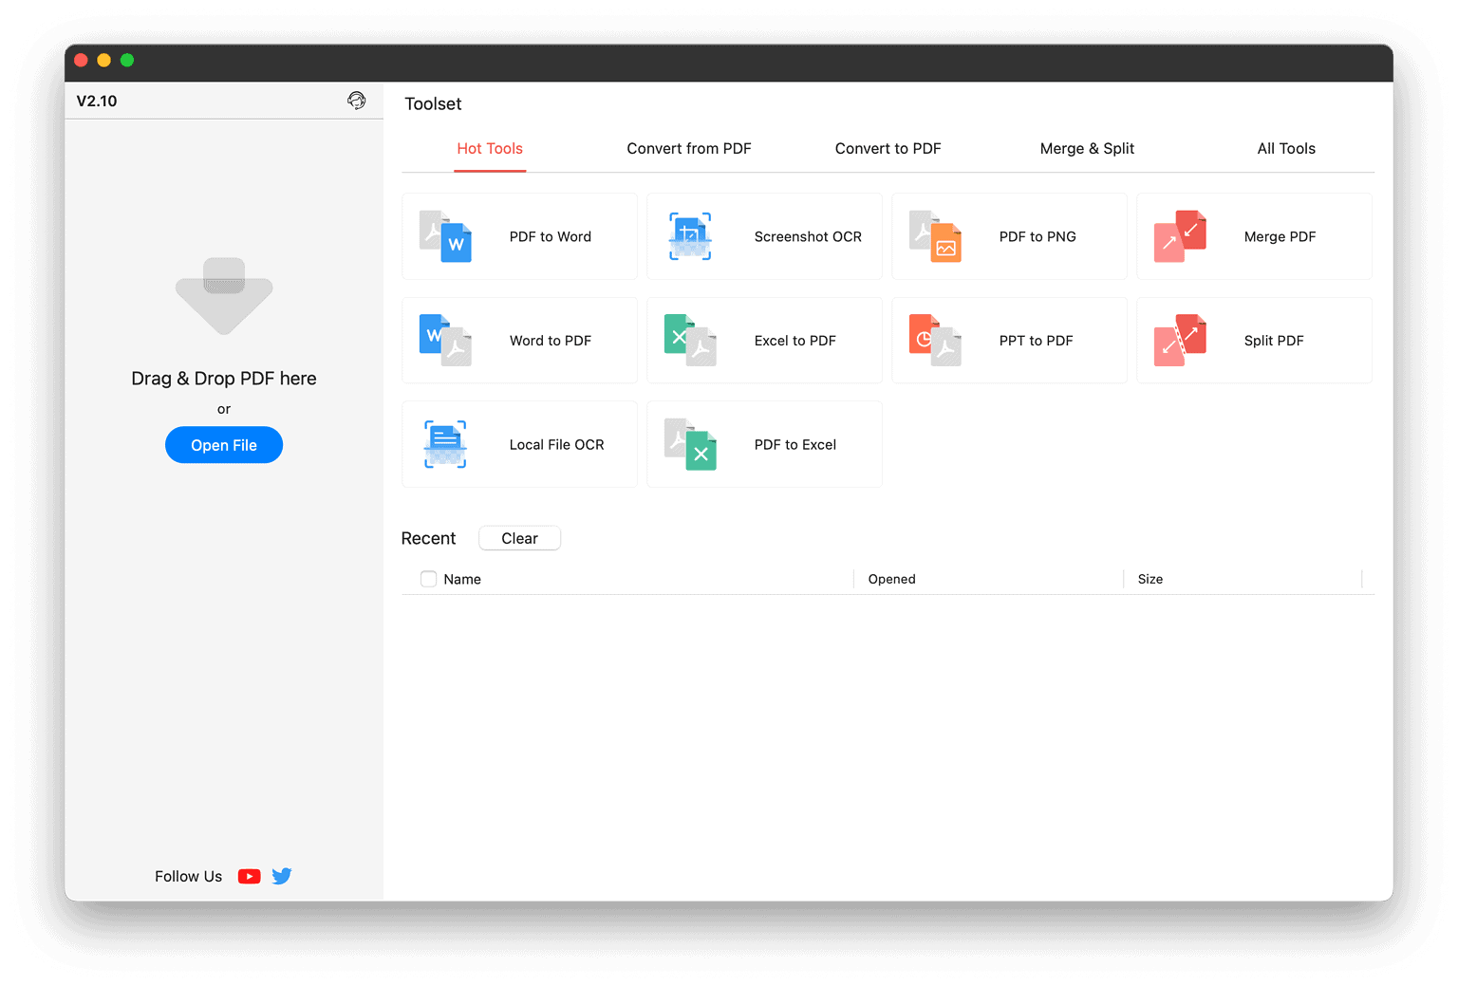
Task: Launch the PDF to PNG converter
Action: click(1009, 236)
